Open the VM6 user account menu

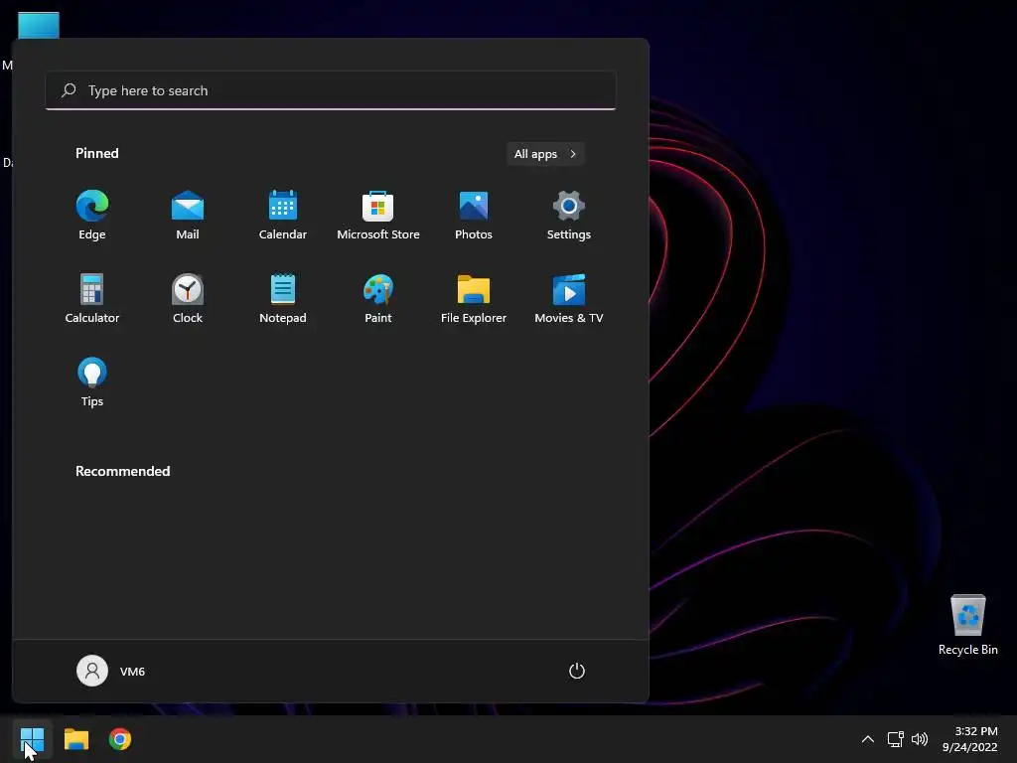[x=111, y=671]
